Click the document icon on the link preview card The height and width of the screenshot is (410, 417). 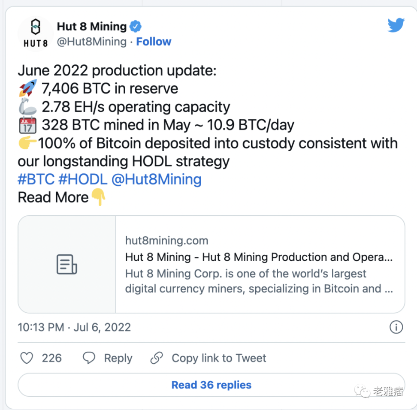point(66,264)
